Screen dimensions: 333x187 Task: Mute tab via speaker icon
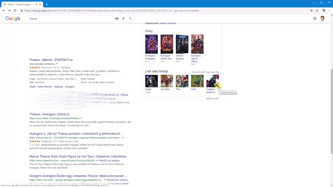[36, 4]
